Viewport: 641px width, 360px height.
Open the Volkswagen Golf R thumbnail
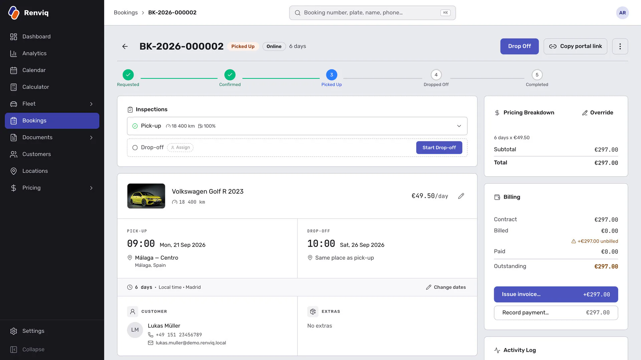[x=146, y=196]
